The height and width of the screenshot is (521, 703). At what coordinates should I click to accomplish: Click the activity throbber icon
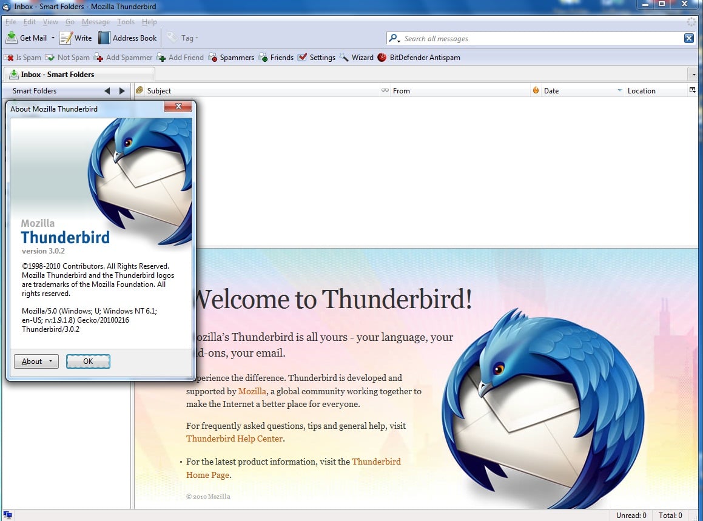click(691, 21)
